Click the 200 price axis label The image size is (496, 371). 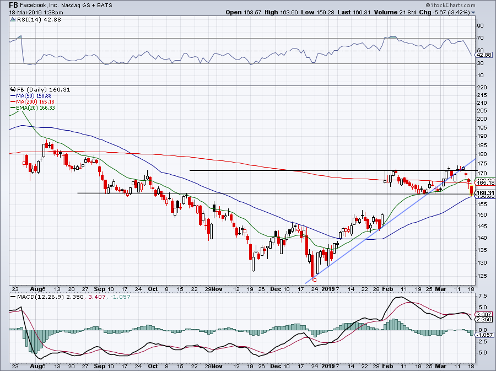coord(482,119)
